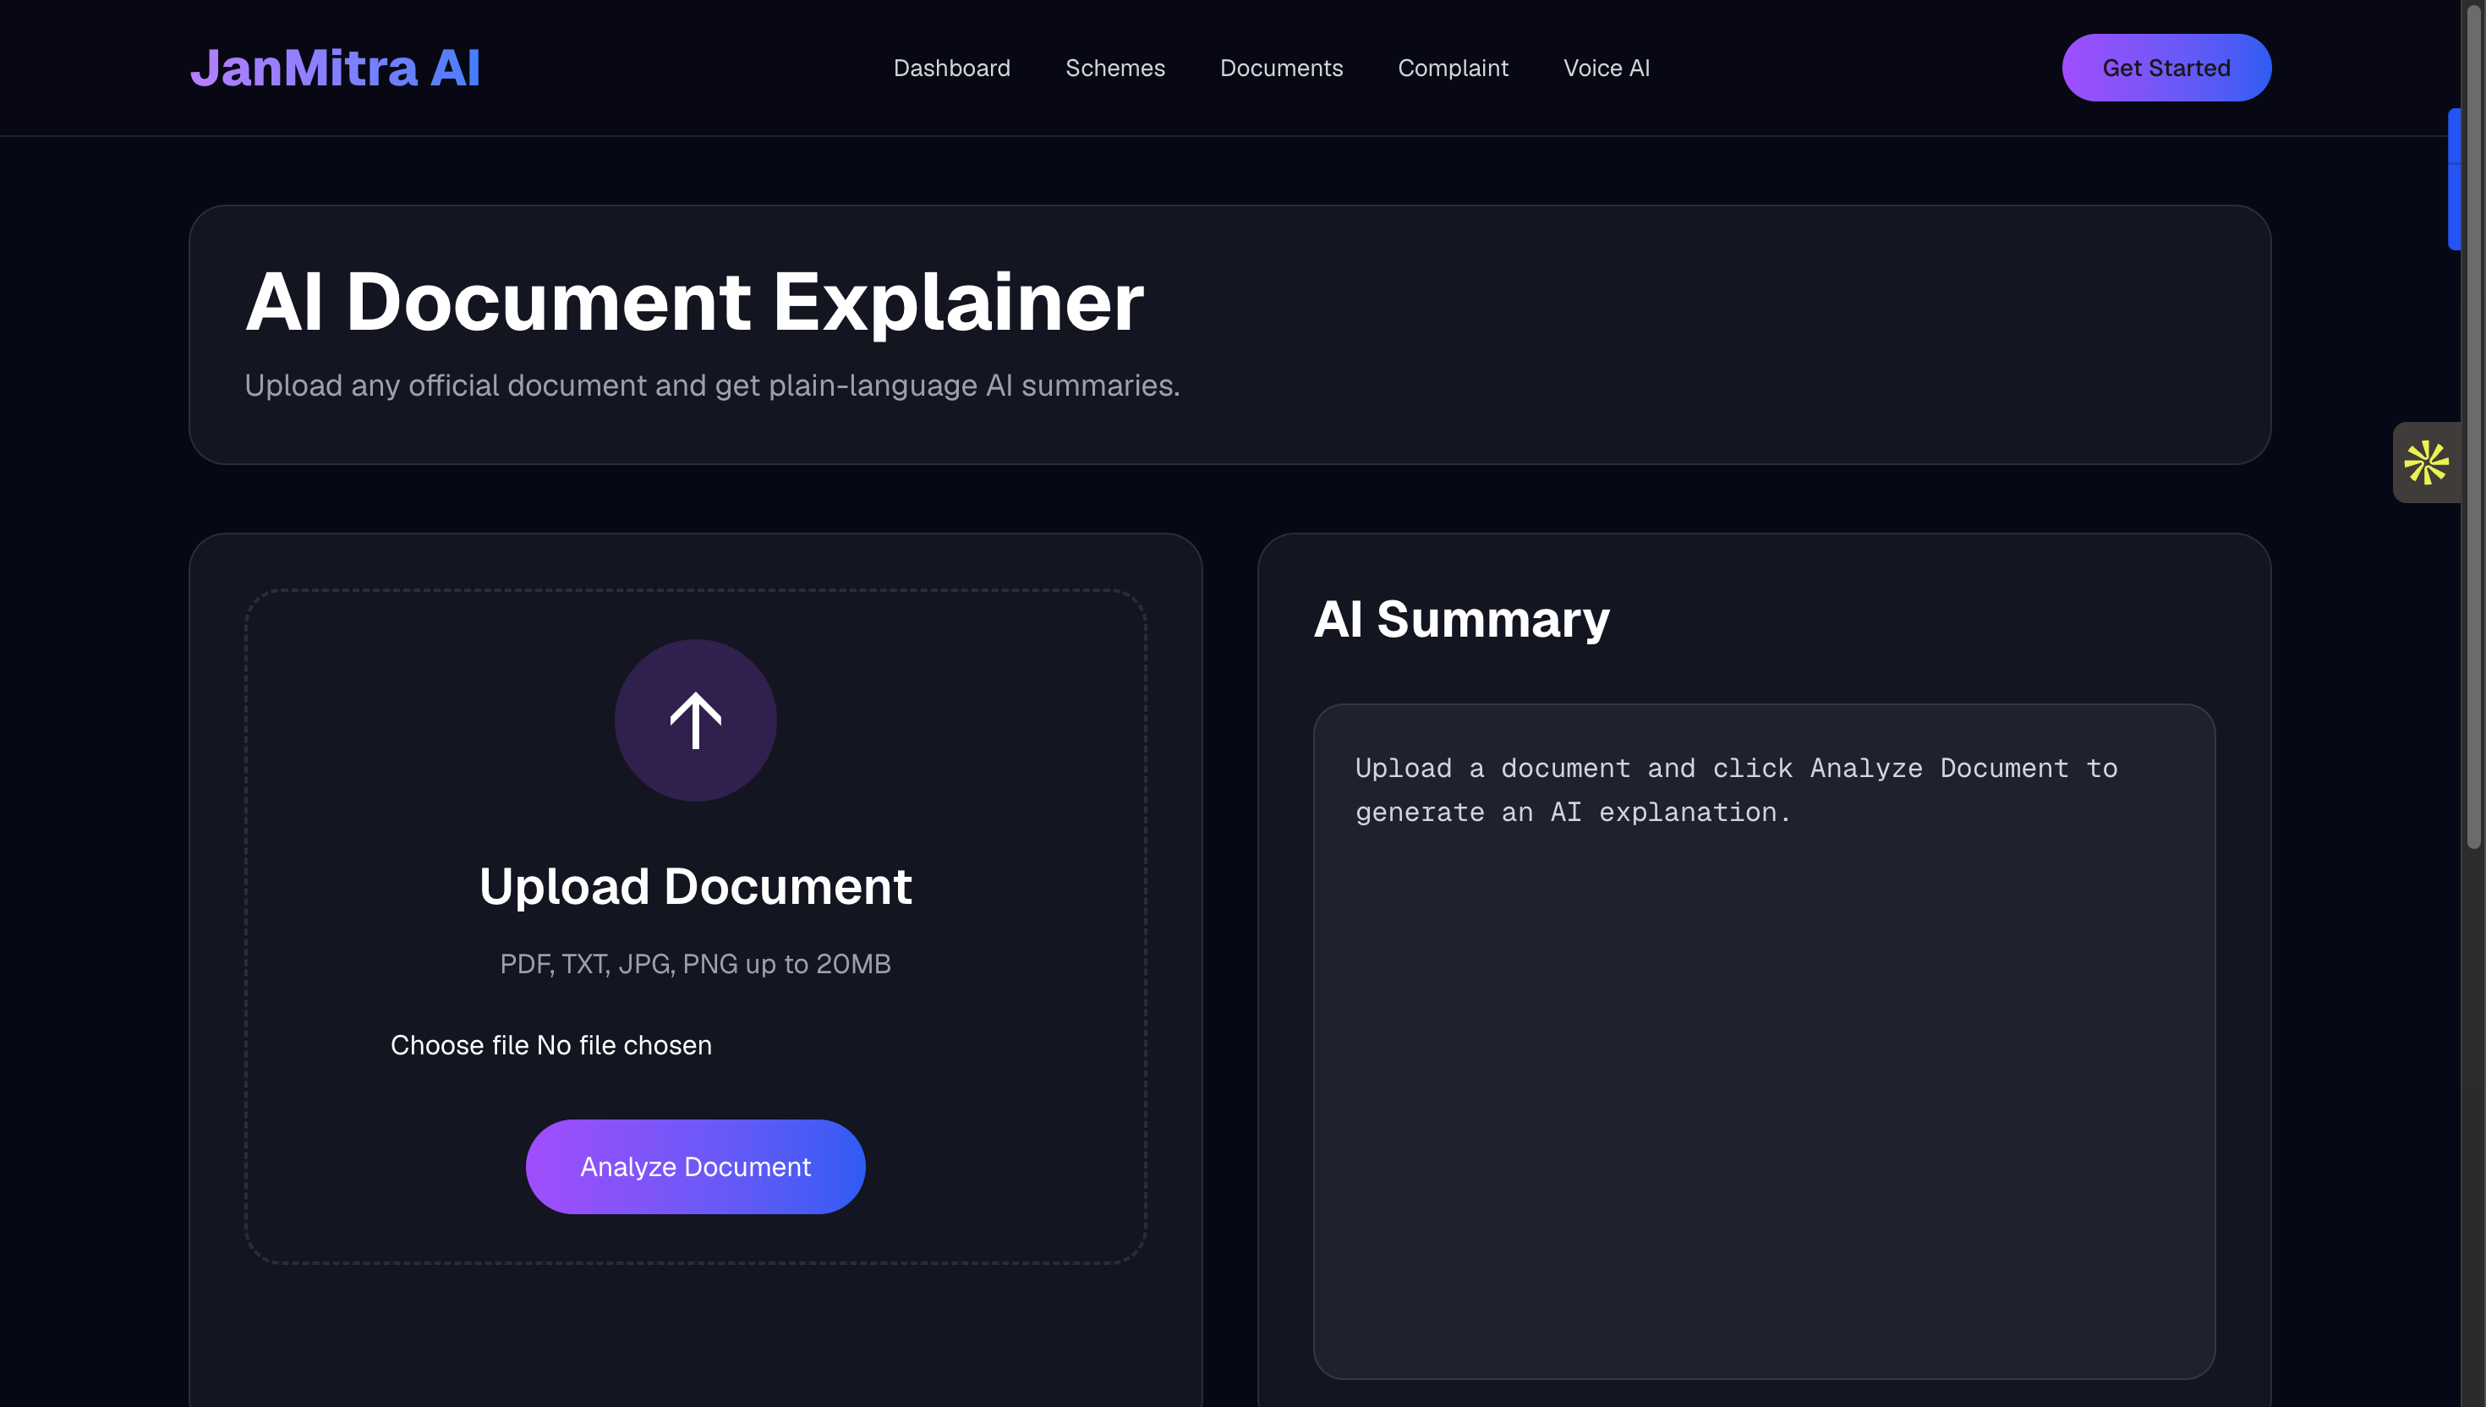The image size is (2486, 1407).
Task: Click the AI Summary output box
Action: coord(1763,1041)
